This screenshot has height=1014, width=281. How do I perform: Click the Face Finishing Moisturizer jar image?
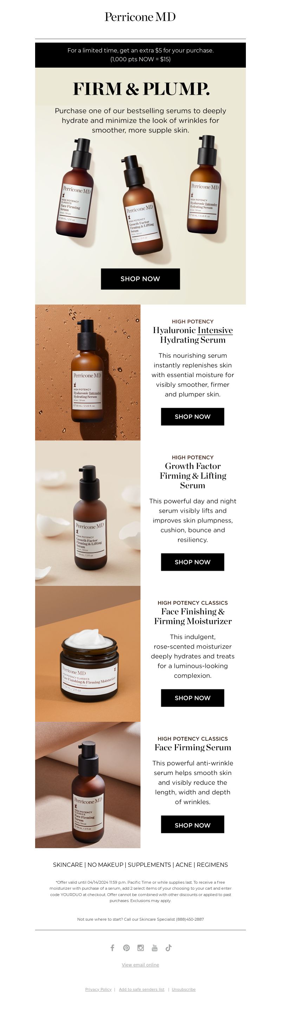point(88,653)
